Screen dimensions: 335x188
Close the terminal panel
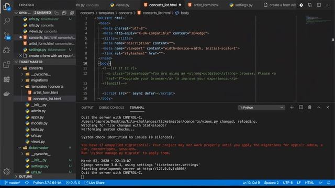[x=328, y=108]
